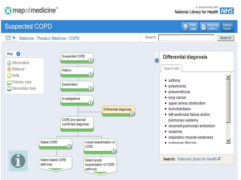The height and width of the screenshot is (180, 241).
Task: Click the info icon on Investigations node
Action: (x=91, y=103)
